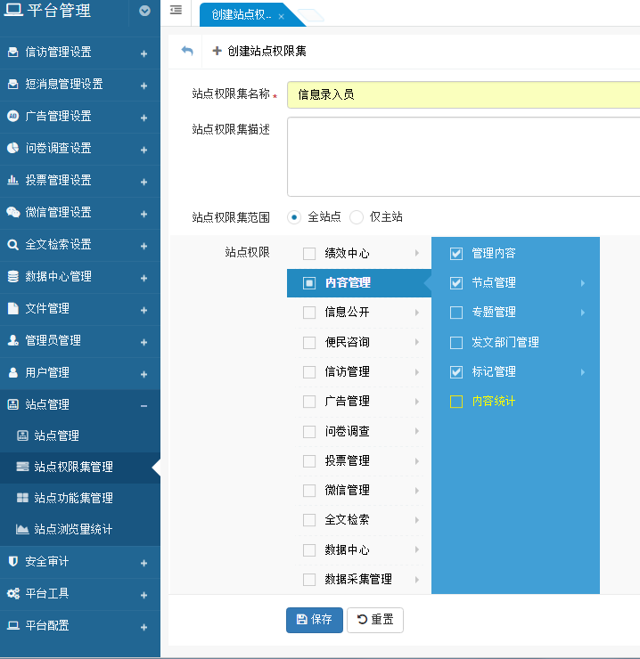Click the 保存 button
Screen dimensions: 640x659
point(314,620)
